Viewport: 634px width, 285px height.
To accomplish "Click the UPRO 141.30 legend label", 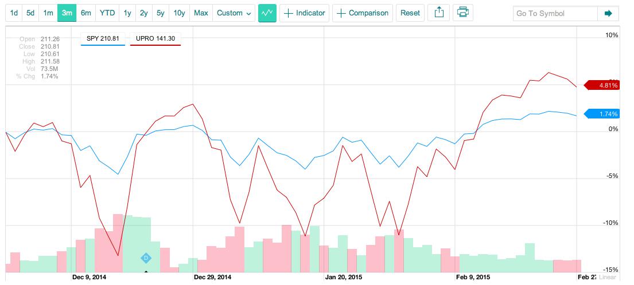I will click(x=155, y=39).
